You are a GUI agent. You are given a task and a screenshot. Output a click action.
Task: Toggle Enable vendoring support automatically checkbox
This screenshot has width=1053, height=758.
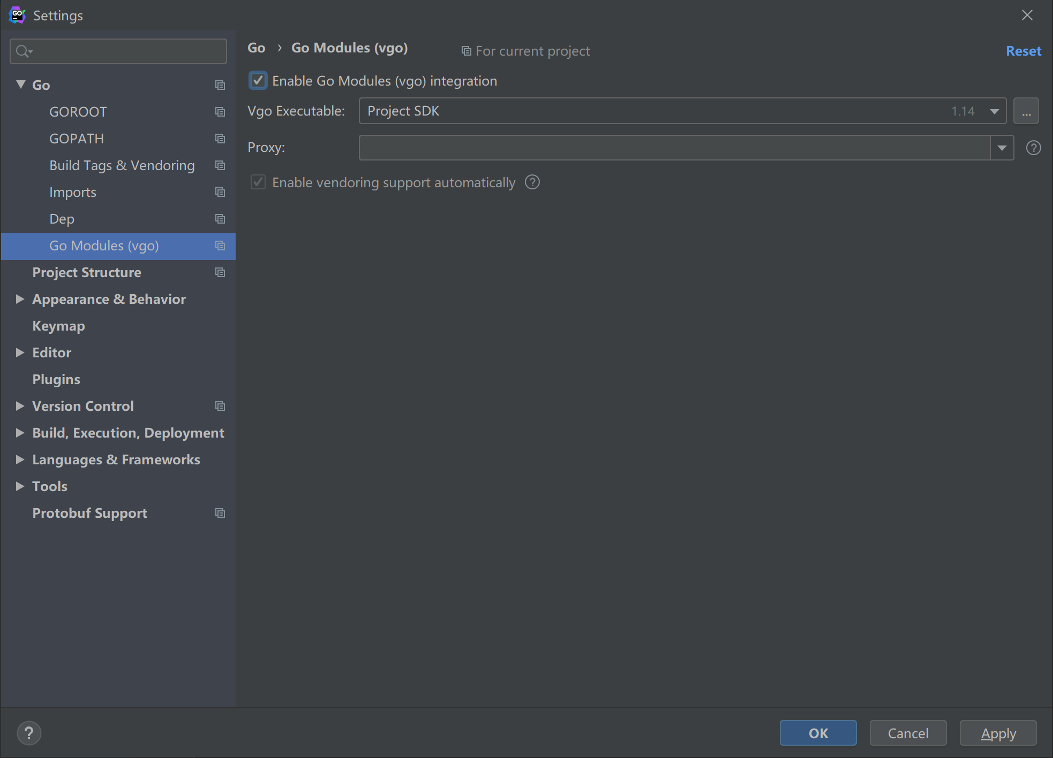[x=258, y=182]
